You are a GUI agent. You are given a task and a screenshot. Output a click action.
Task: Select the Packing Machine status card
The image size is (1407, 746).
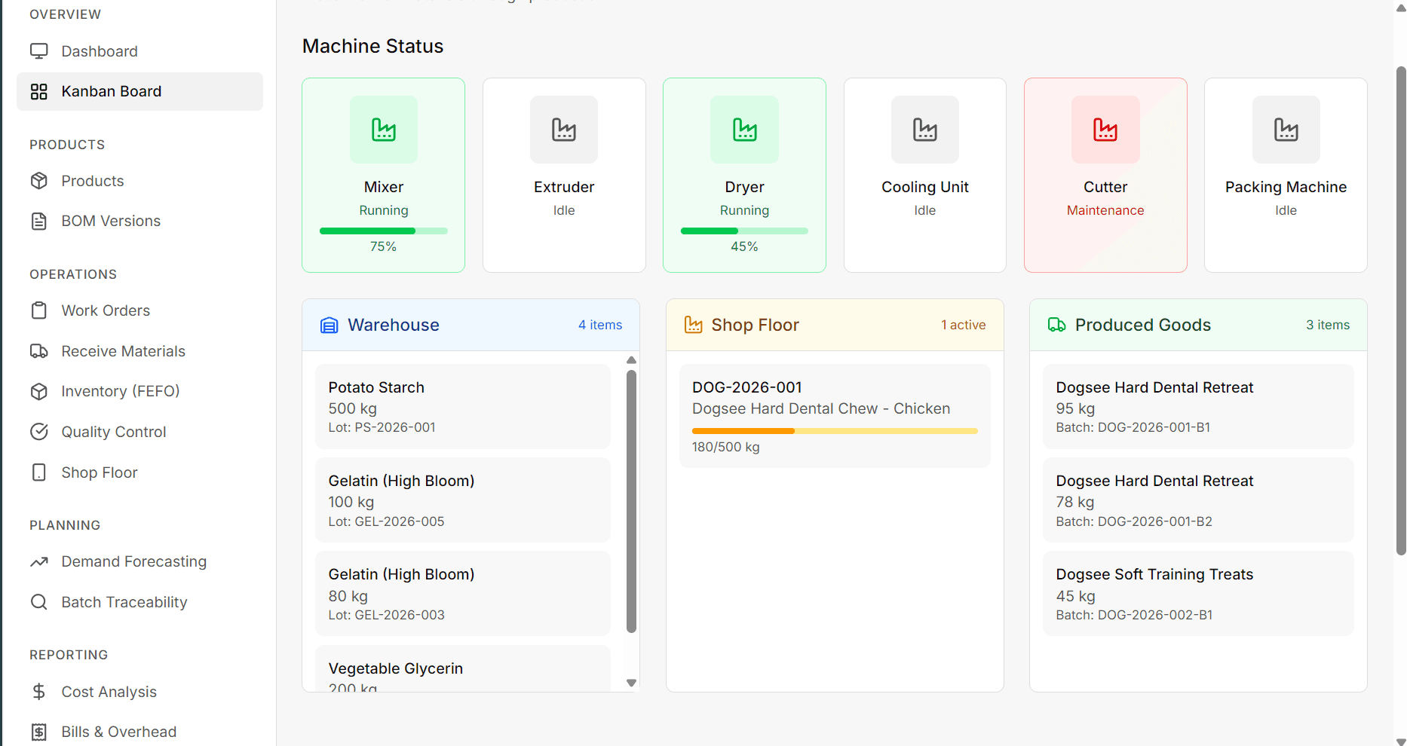coord(1285,174)
